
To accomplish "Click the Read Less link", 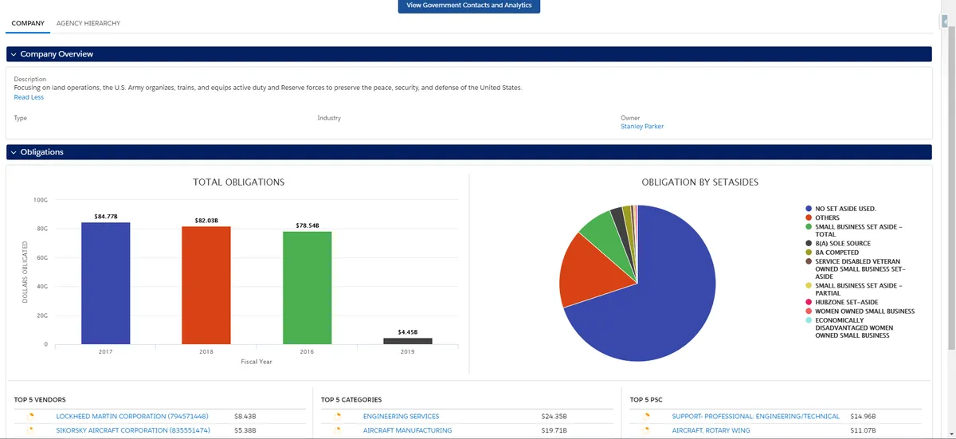I will [29, 97].
